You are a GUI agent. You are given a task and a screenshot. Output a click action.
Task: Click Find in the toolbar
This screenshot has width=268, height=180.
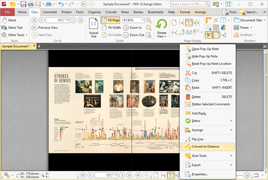(230, 12)
